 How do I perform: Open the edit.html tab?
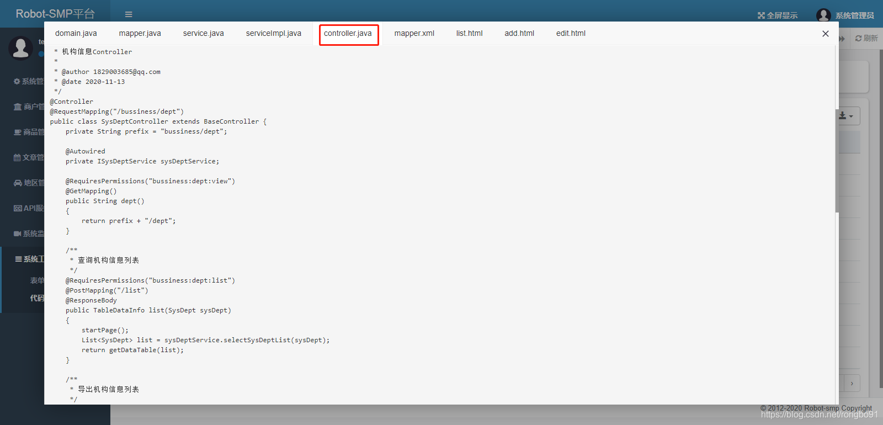(x=571, y=33)
